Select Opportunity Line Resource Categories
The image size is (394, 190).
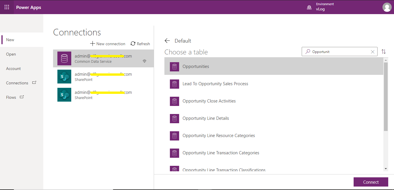(x=274, y=135)
